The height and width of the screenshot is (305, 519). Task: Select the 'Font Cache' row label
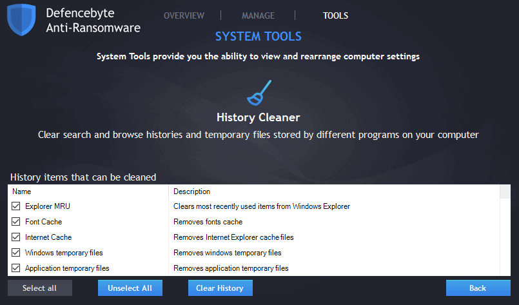pyautogui.click(x=44, y=222)
